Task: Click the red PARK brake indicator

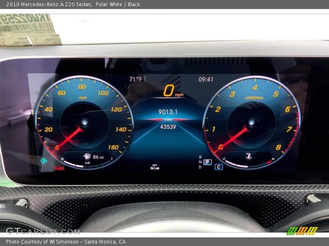Action: pos(59,169)
